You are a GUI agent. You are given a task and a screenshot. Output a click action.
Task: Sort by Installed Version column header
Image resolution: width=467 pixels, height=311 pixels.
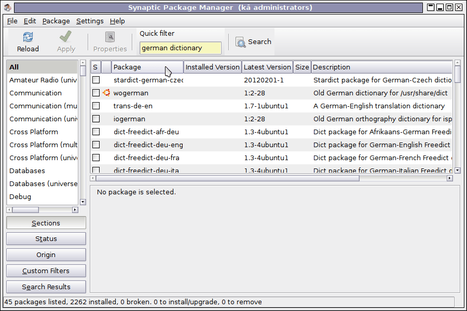click(213, 67)
